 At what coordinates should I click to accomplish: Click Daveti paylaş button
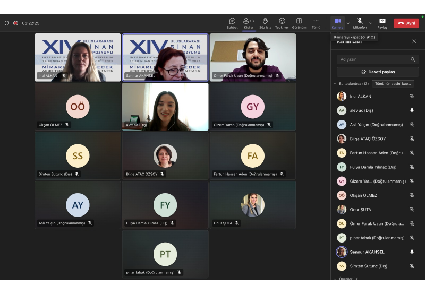pyautogui.click(x=378, y=72)
